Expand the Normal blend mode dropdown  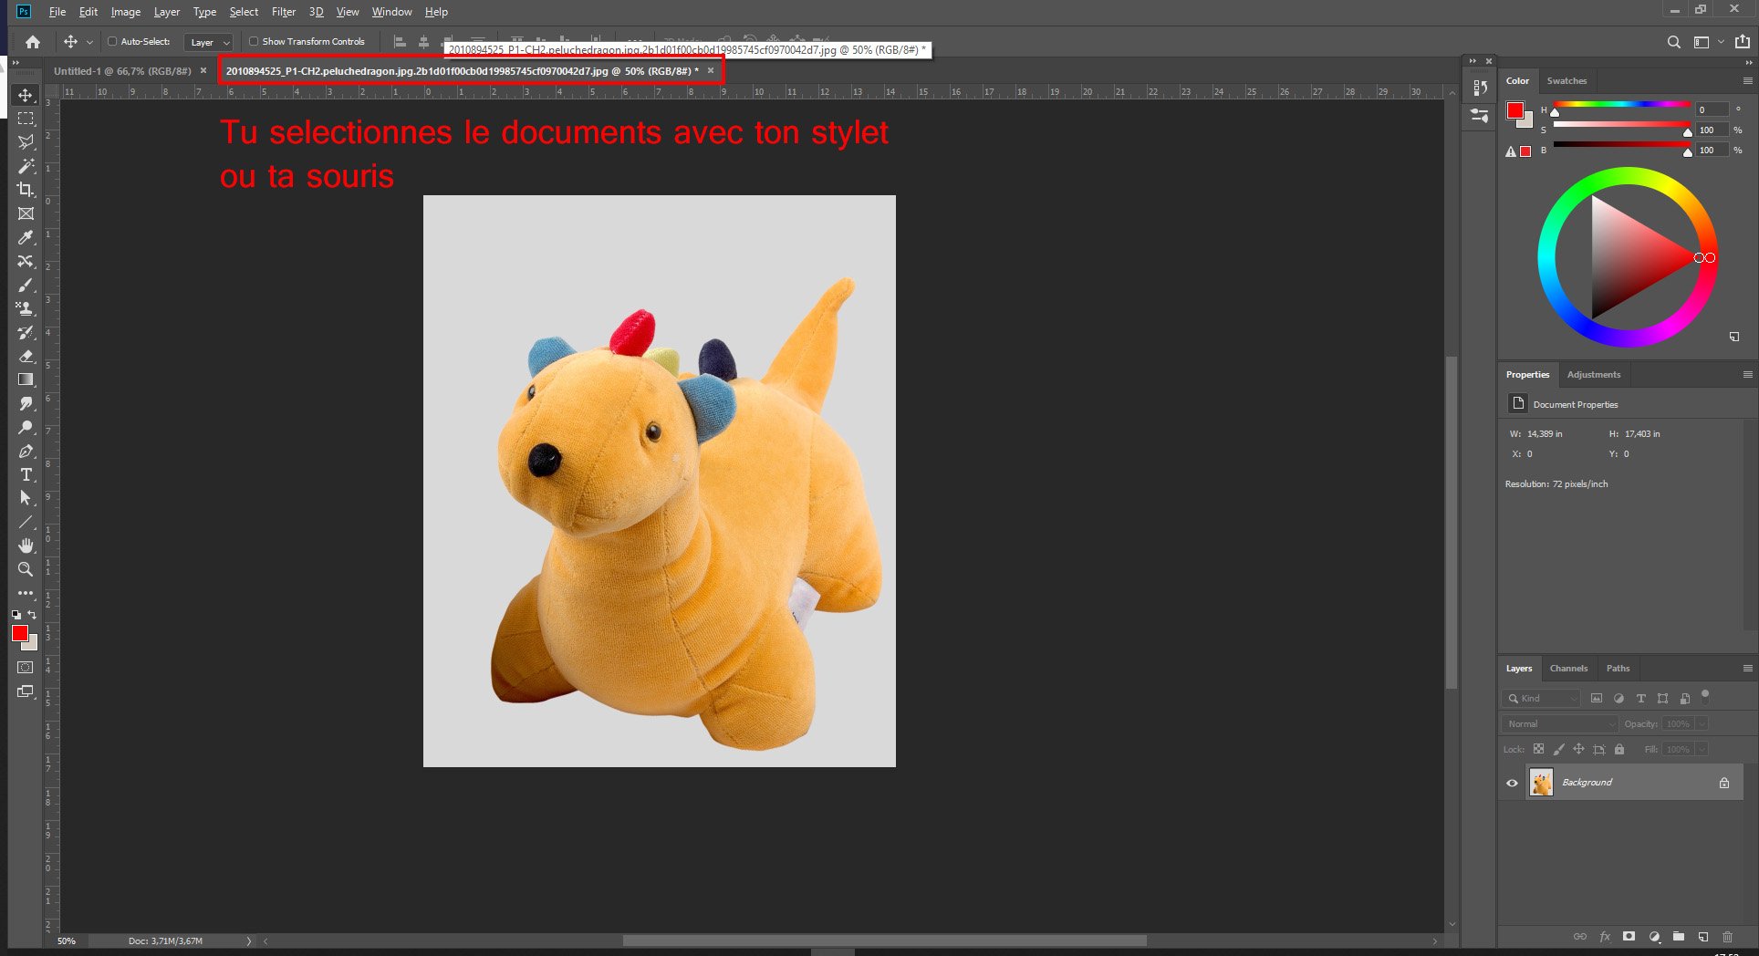1559,723
